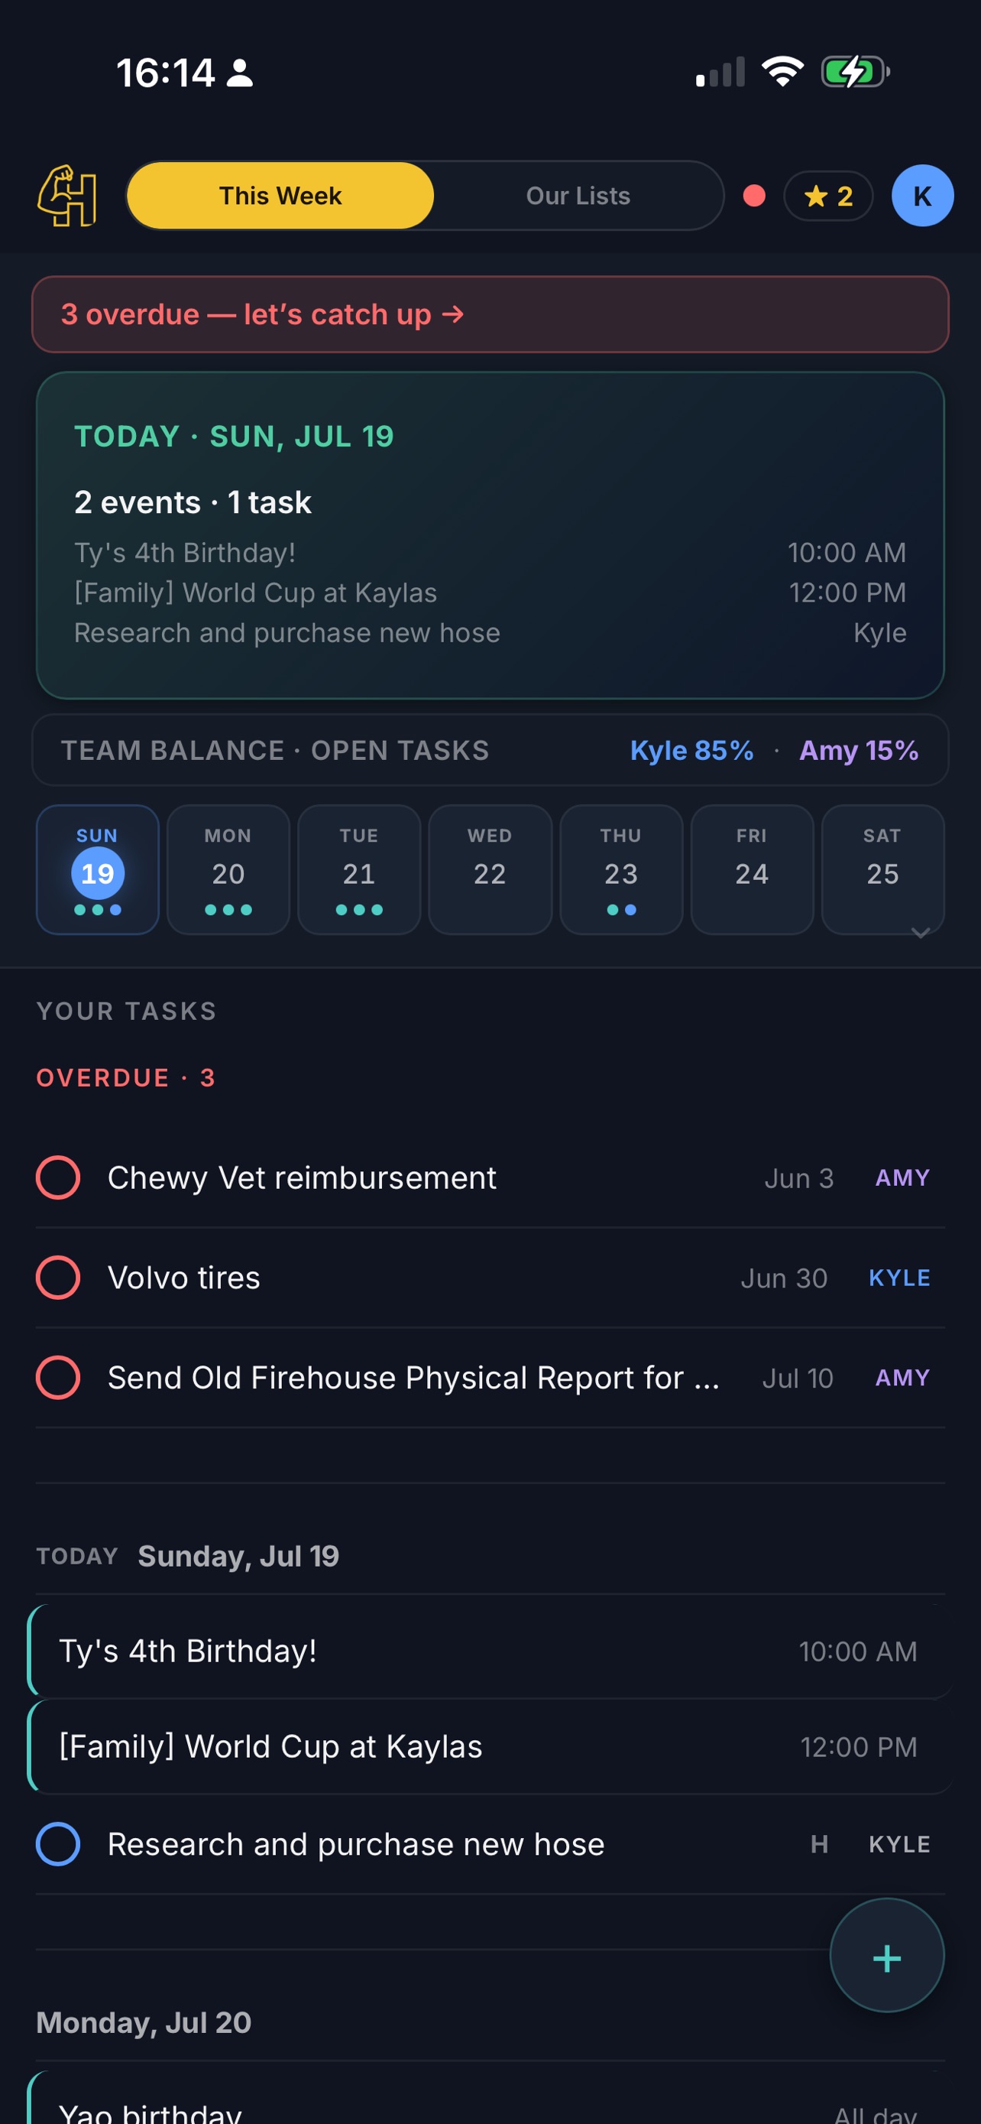Tap the yellow flexing-arm app logo
This screenshot has height=2124, width=981.
point(67,196)
